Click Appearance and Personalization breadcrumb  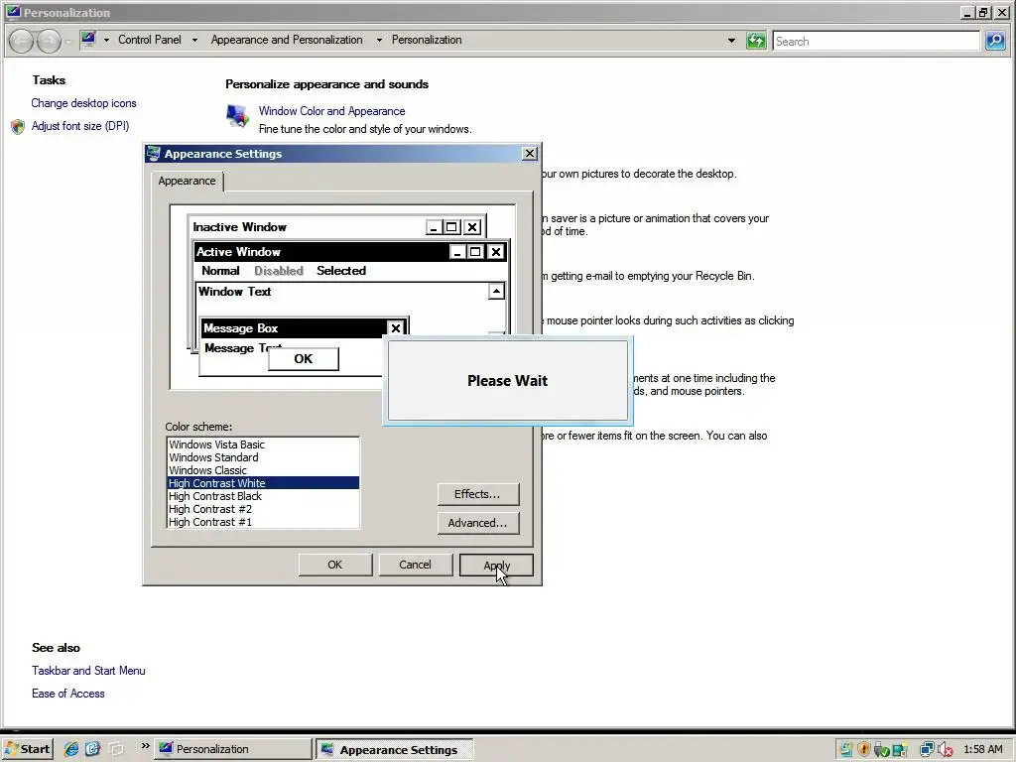point(287,40)
